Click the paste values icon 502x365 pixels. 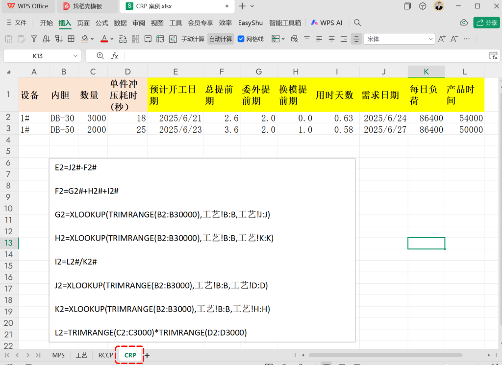9,39
